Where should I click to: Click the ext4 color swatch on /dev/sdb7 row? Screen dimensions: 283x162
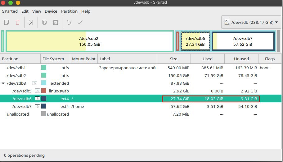pos(44,106)
